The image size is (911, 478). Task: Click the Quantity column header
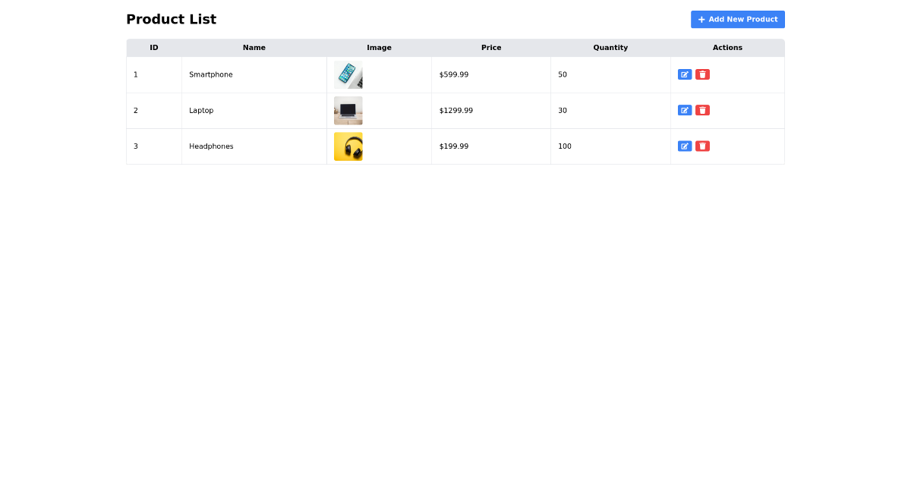(x=610, y=47)
